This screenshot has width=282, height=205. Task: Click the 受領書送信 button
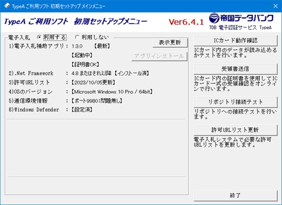235,69
